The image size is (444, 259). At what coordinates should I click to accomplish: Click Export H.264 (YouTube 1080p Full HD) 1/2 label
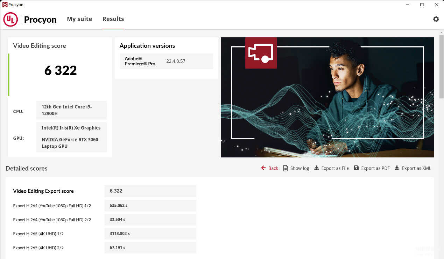52,206
